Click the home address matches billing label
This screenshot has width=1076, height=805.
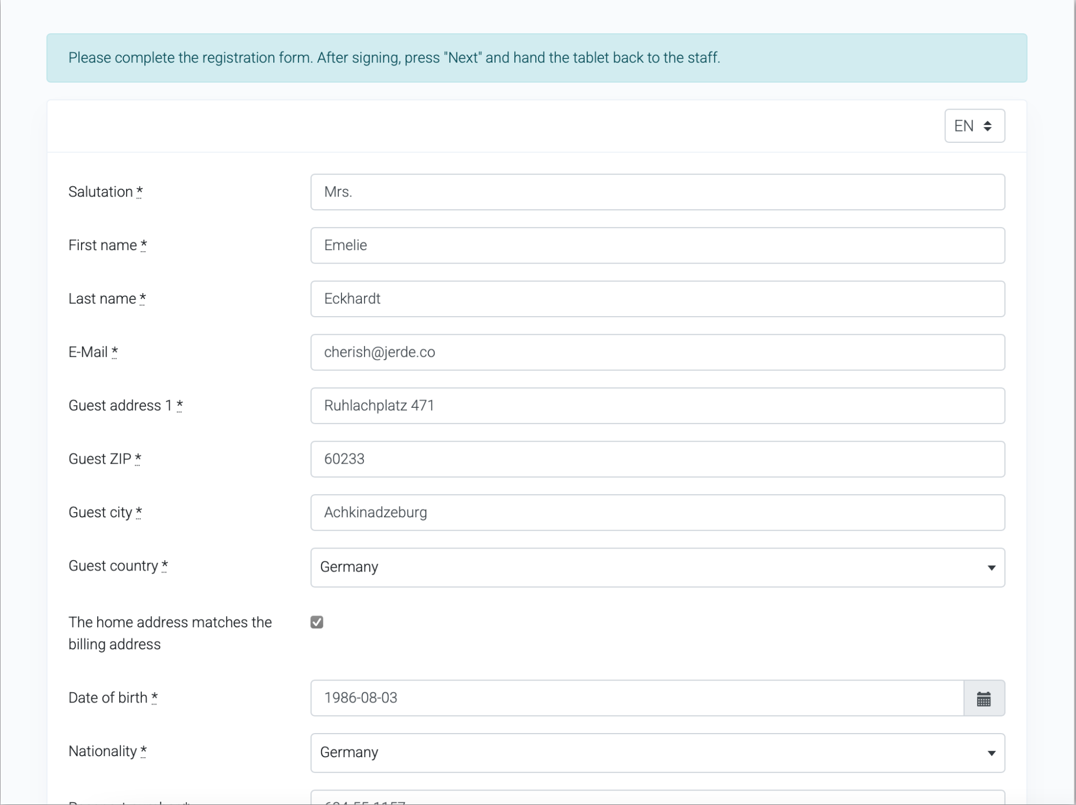[170, 633]
